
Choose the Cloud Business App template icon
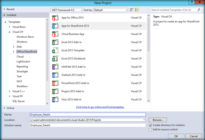[x=55, y=34]
